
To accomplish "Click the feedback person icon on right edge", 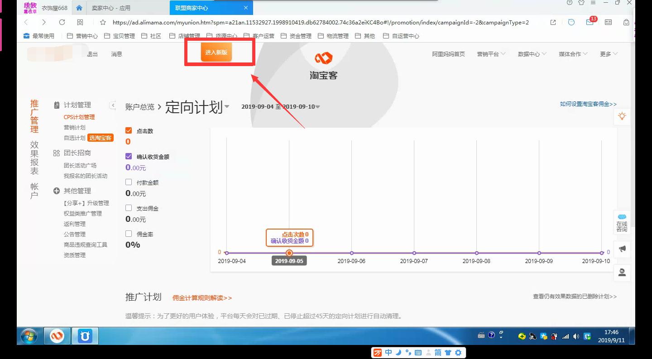I will click(622, 272).
